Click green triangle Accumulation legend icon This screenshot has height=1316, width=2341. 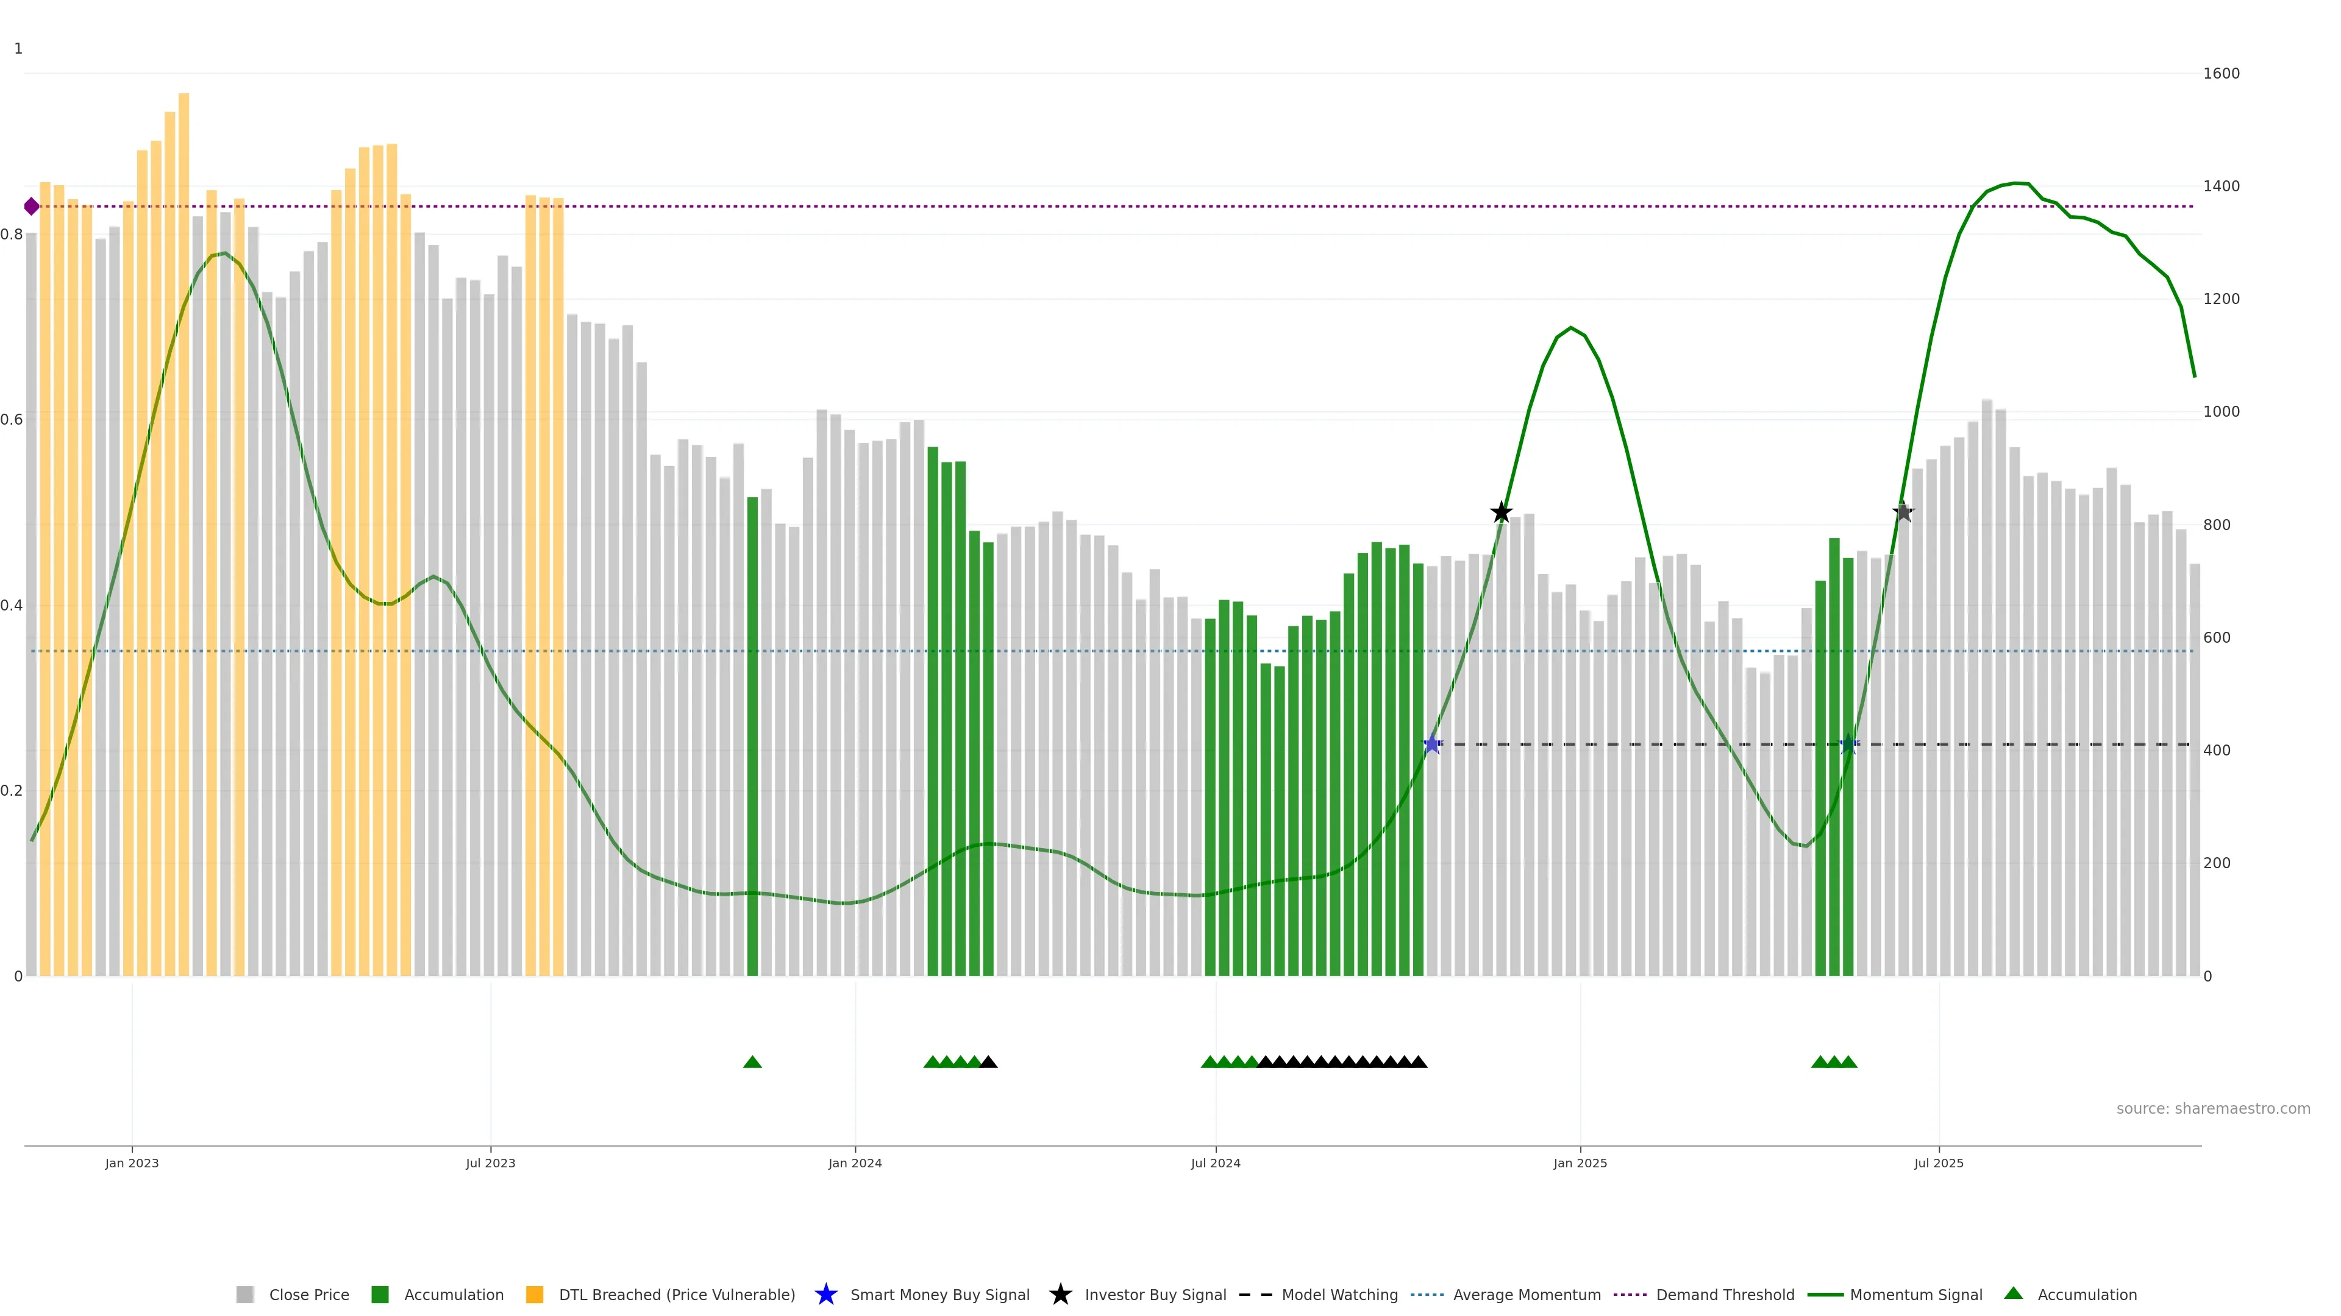point(2014,1293)
